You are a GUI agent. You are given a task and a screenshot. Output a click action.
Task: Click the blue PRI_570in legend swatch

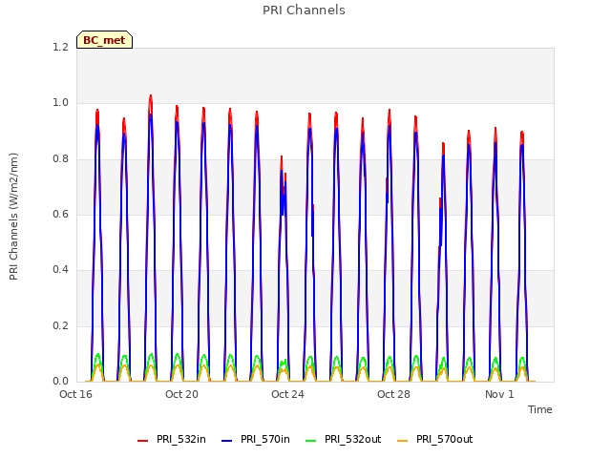(227, 441)
